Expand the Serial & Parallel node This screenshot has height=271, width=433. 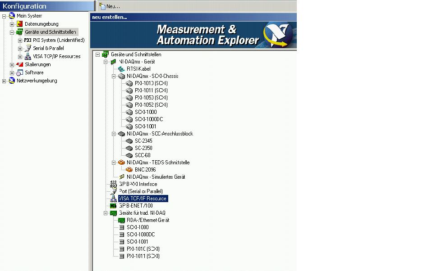coord(20,49)
